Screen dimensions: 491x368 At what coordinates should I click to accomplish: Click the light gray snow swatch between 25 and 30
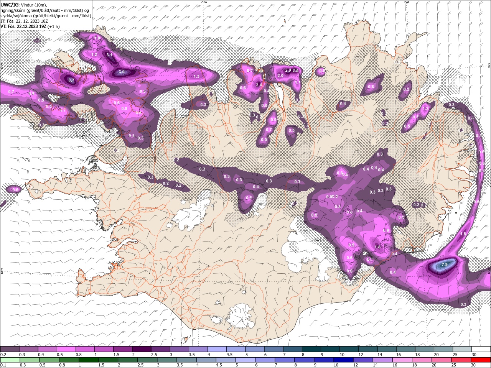[461, 349]
